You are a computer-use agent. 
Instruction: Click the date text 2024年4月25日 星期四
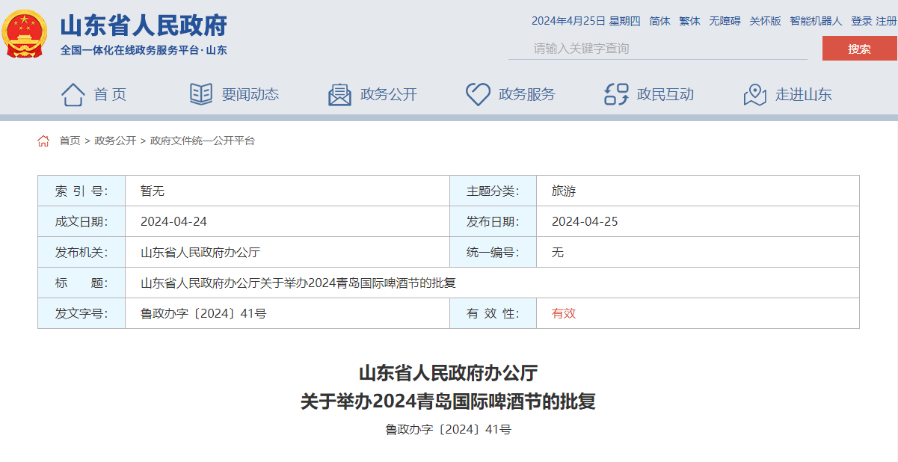point(586,21)
